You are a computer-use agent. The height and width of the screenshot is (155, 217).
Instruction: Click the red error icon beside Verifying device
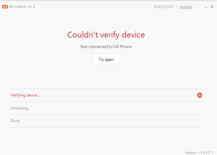pyautogui.click(x=199, y=95)
